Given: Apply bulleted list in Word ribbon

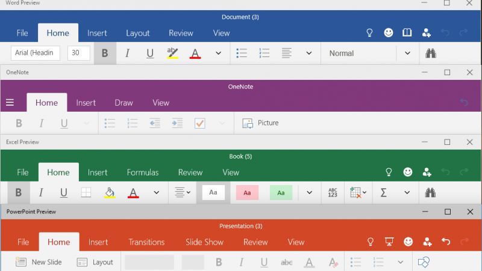Looking at the screenshot, I should 242,53.
